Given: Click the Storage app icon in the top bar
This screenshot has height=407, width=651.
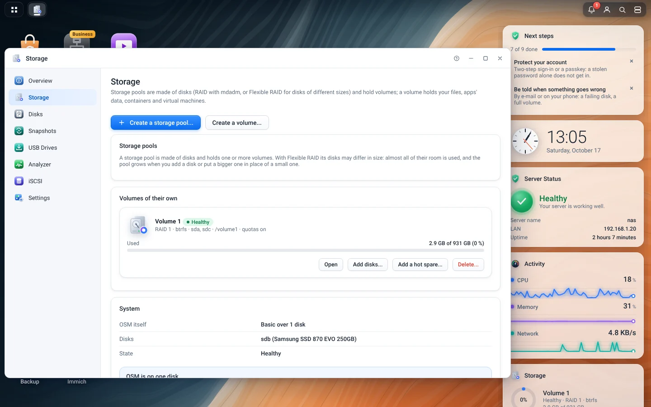Looking at the screenshot, I should [x=37, y=9].
